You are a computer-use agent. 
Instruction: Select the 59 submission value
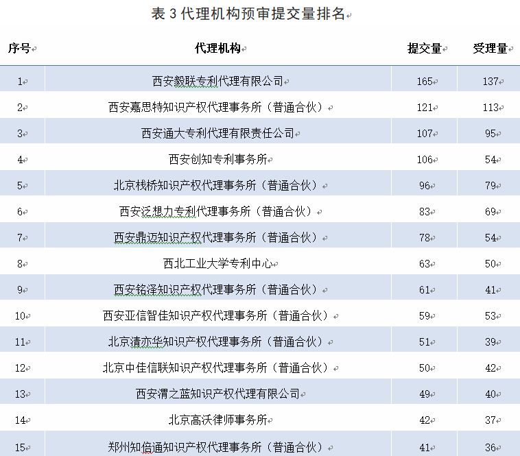pos(425,315)
